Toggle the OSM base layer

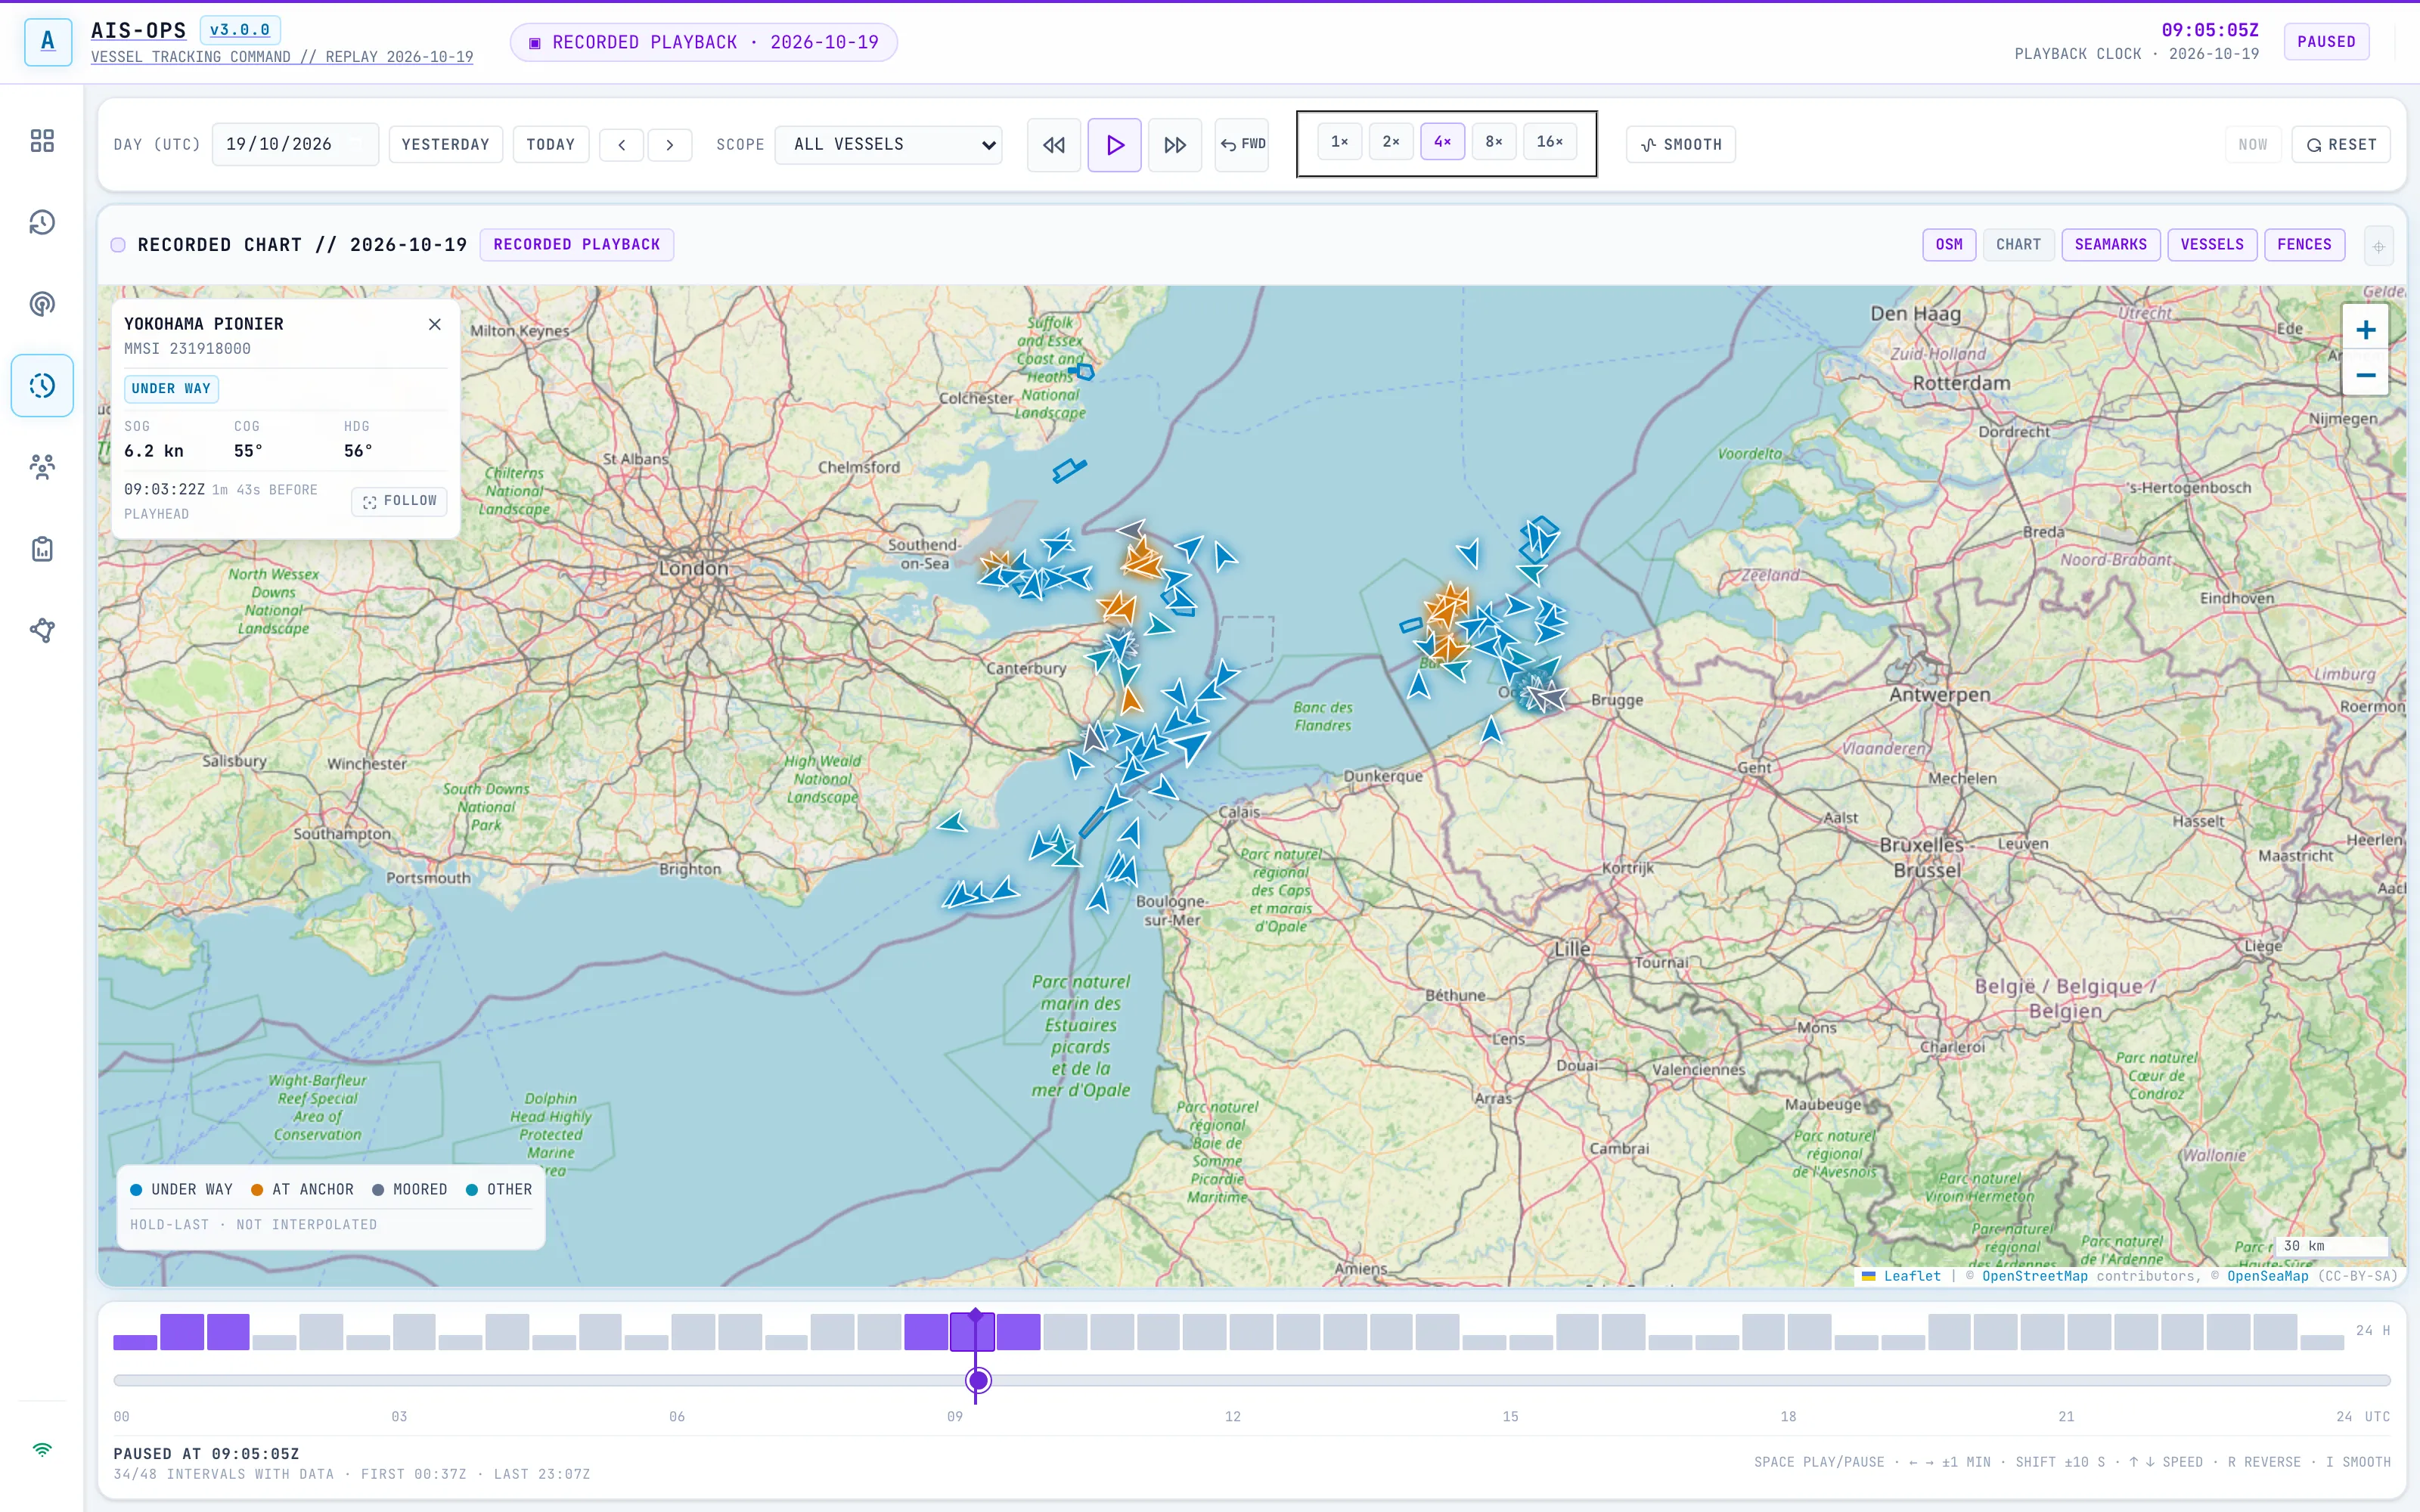(1949, 245)
